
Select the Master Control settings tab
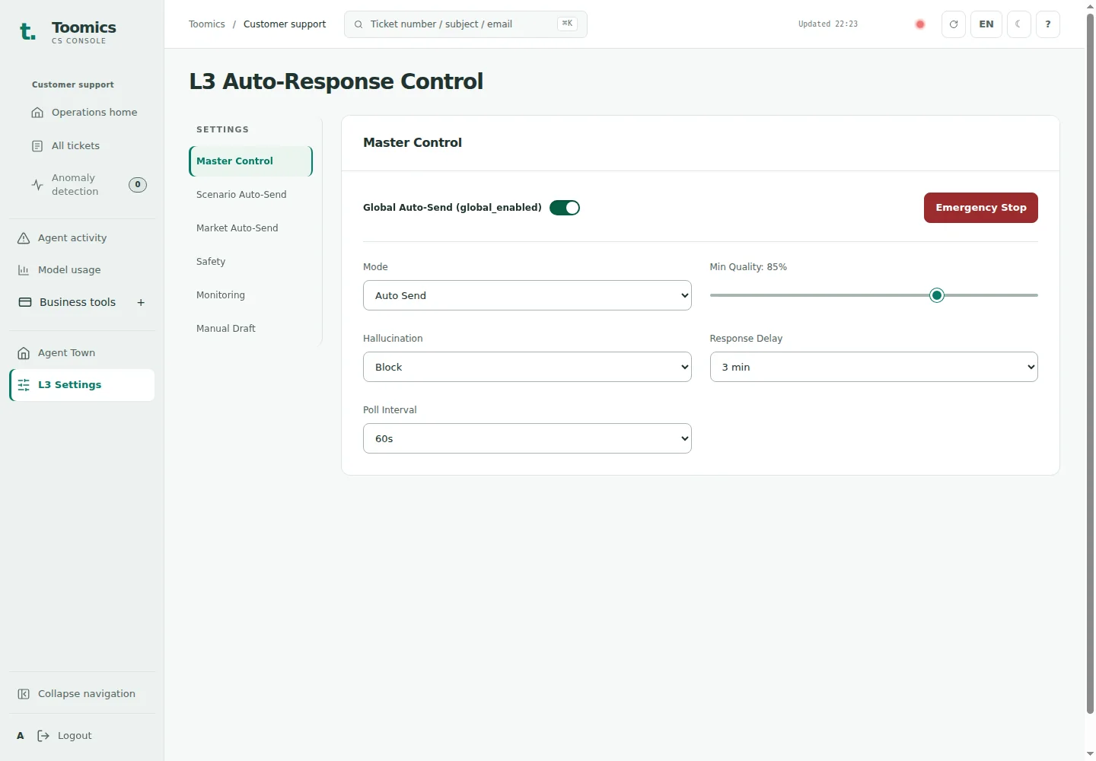point(250,161)
